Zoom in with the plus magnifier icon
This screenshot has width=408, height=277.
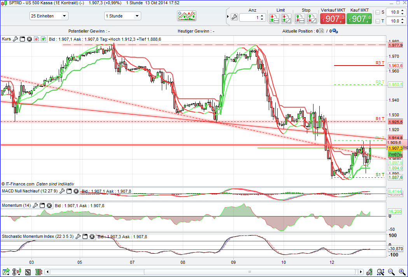[x=402, y=272]
